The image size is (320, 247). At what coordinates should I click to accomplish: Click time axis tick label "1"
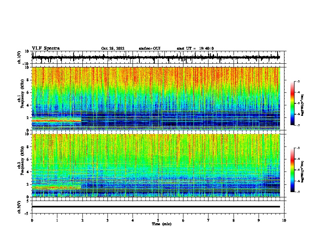pos(57,220)
